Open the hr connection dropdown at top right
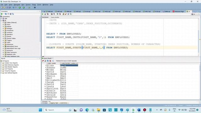 (x=195, y=14)
